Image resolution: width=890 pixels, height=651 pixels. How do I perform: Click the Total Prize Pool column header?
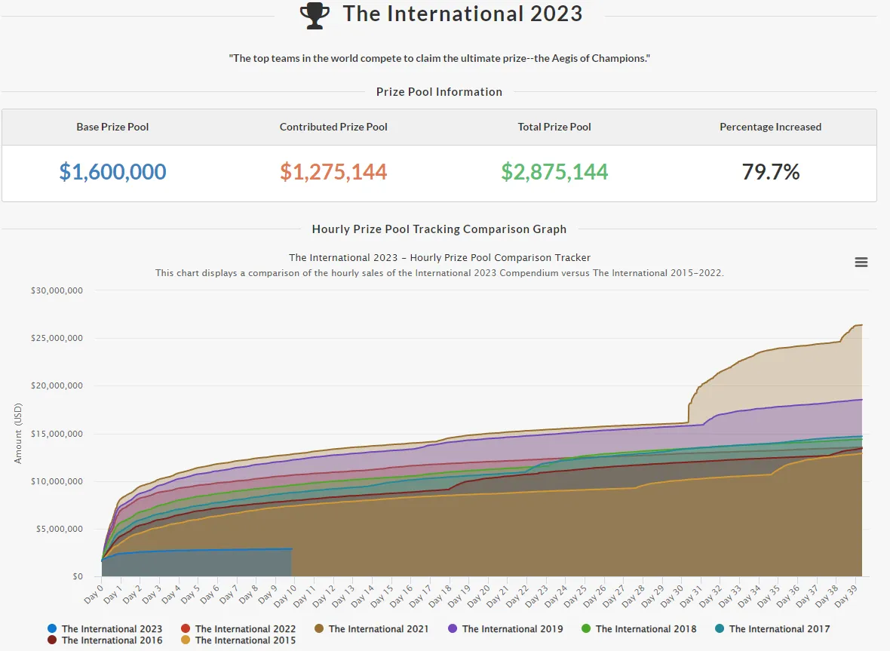pos(554,127)
